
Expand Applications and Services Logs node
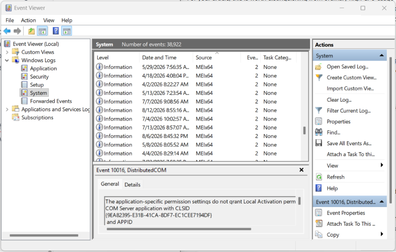(x=7, y=109)
